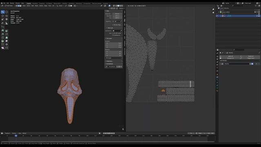Select the Loop Cut tool
This screenshot has width=261, height=147.
7,34
